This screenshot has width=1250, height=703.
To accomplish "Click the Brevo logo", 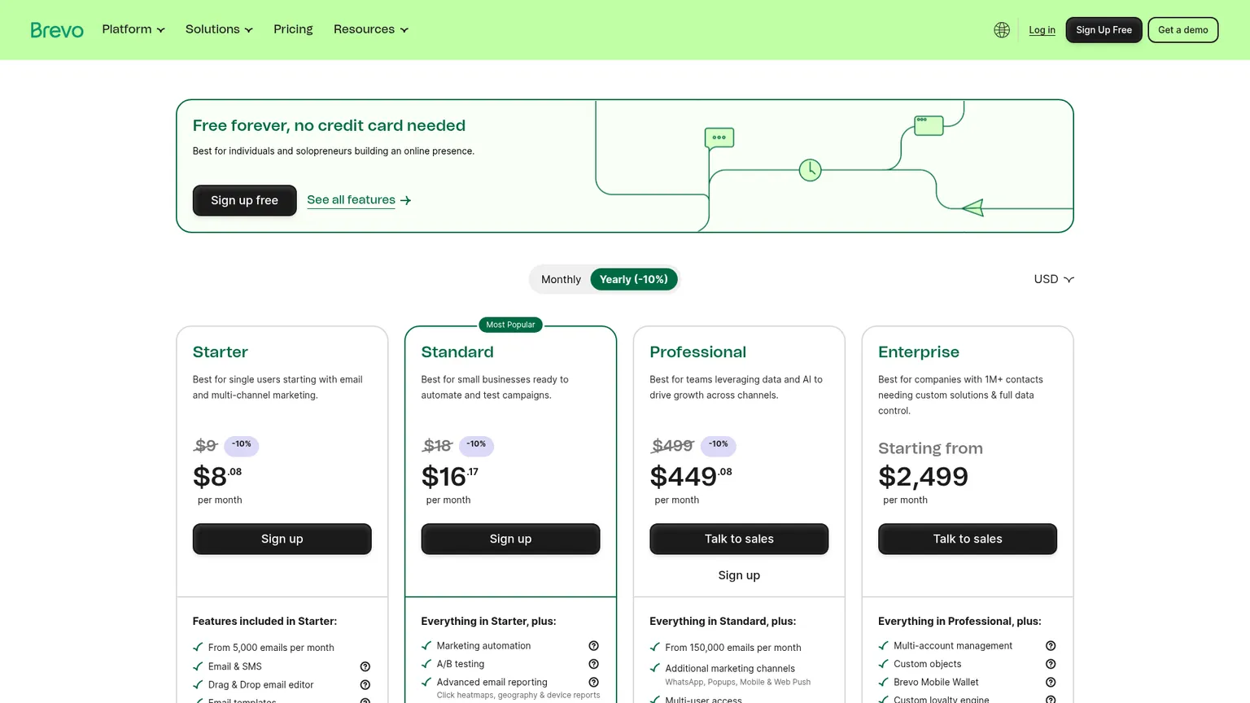I will click(x=57, y=30).
